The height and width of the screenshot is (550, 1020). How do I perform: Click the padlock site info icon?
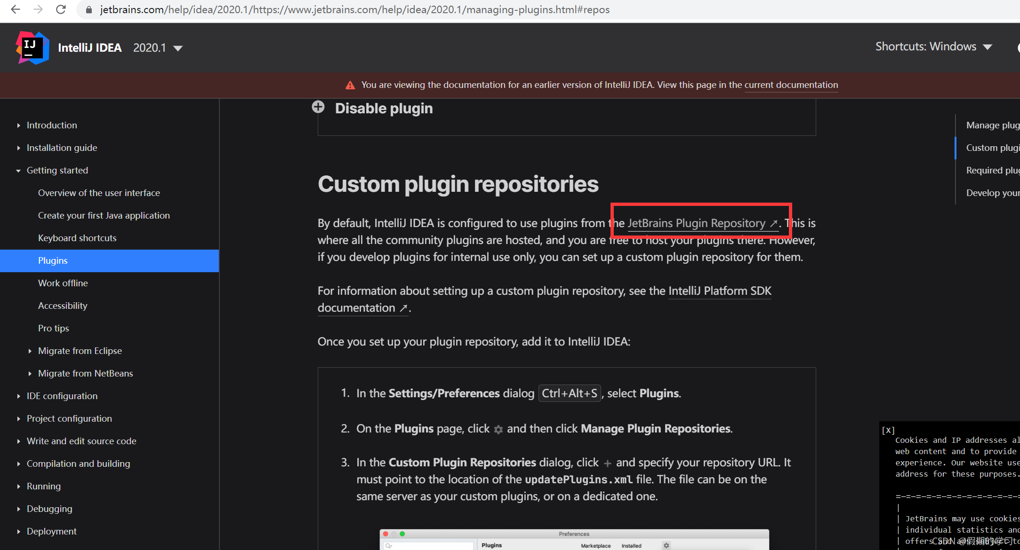88,10
